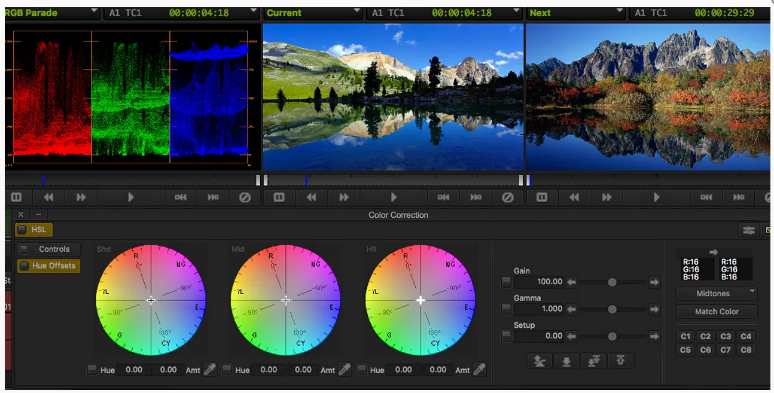
Task: Click the Setup decrease left arrow
Action: (572, 336)
